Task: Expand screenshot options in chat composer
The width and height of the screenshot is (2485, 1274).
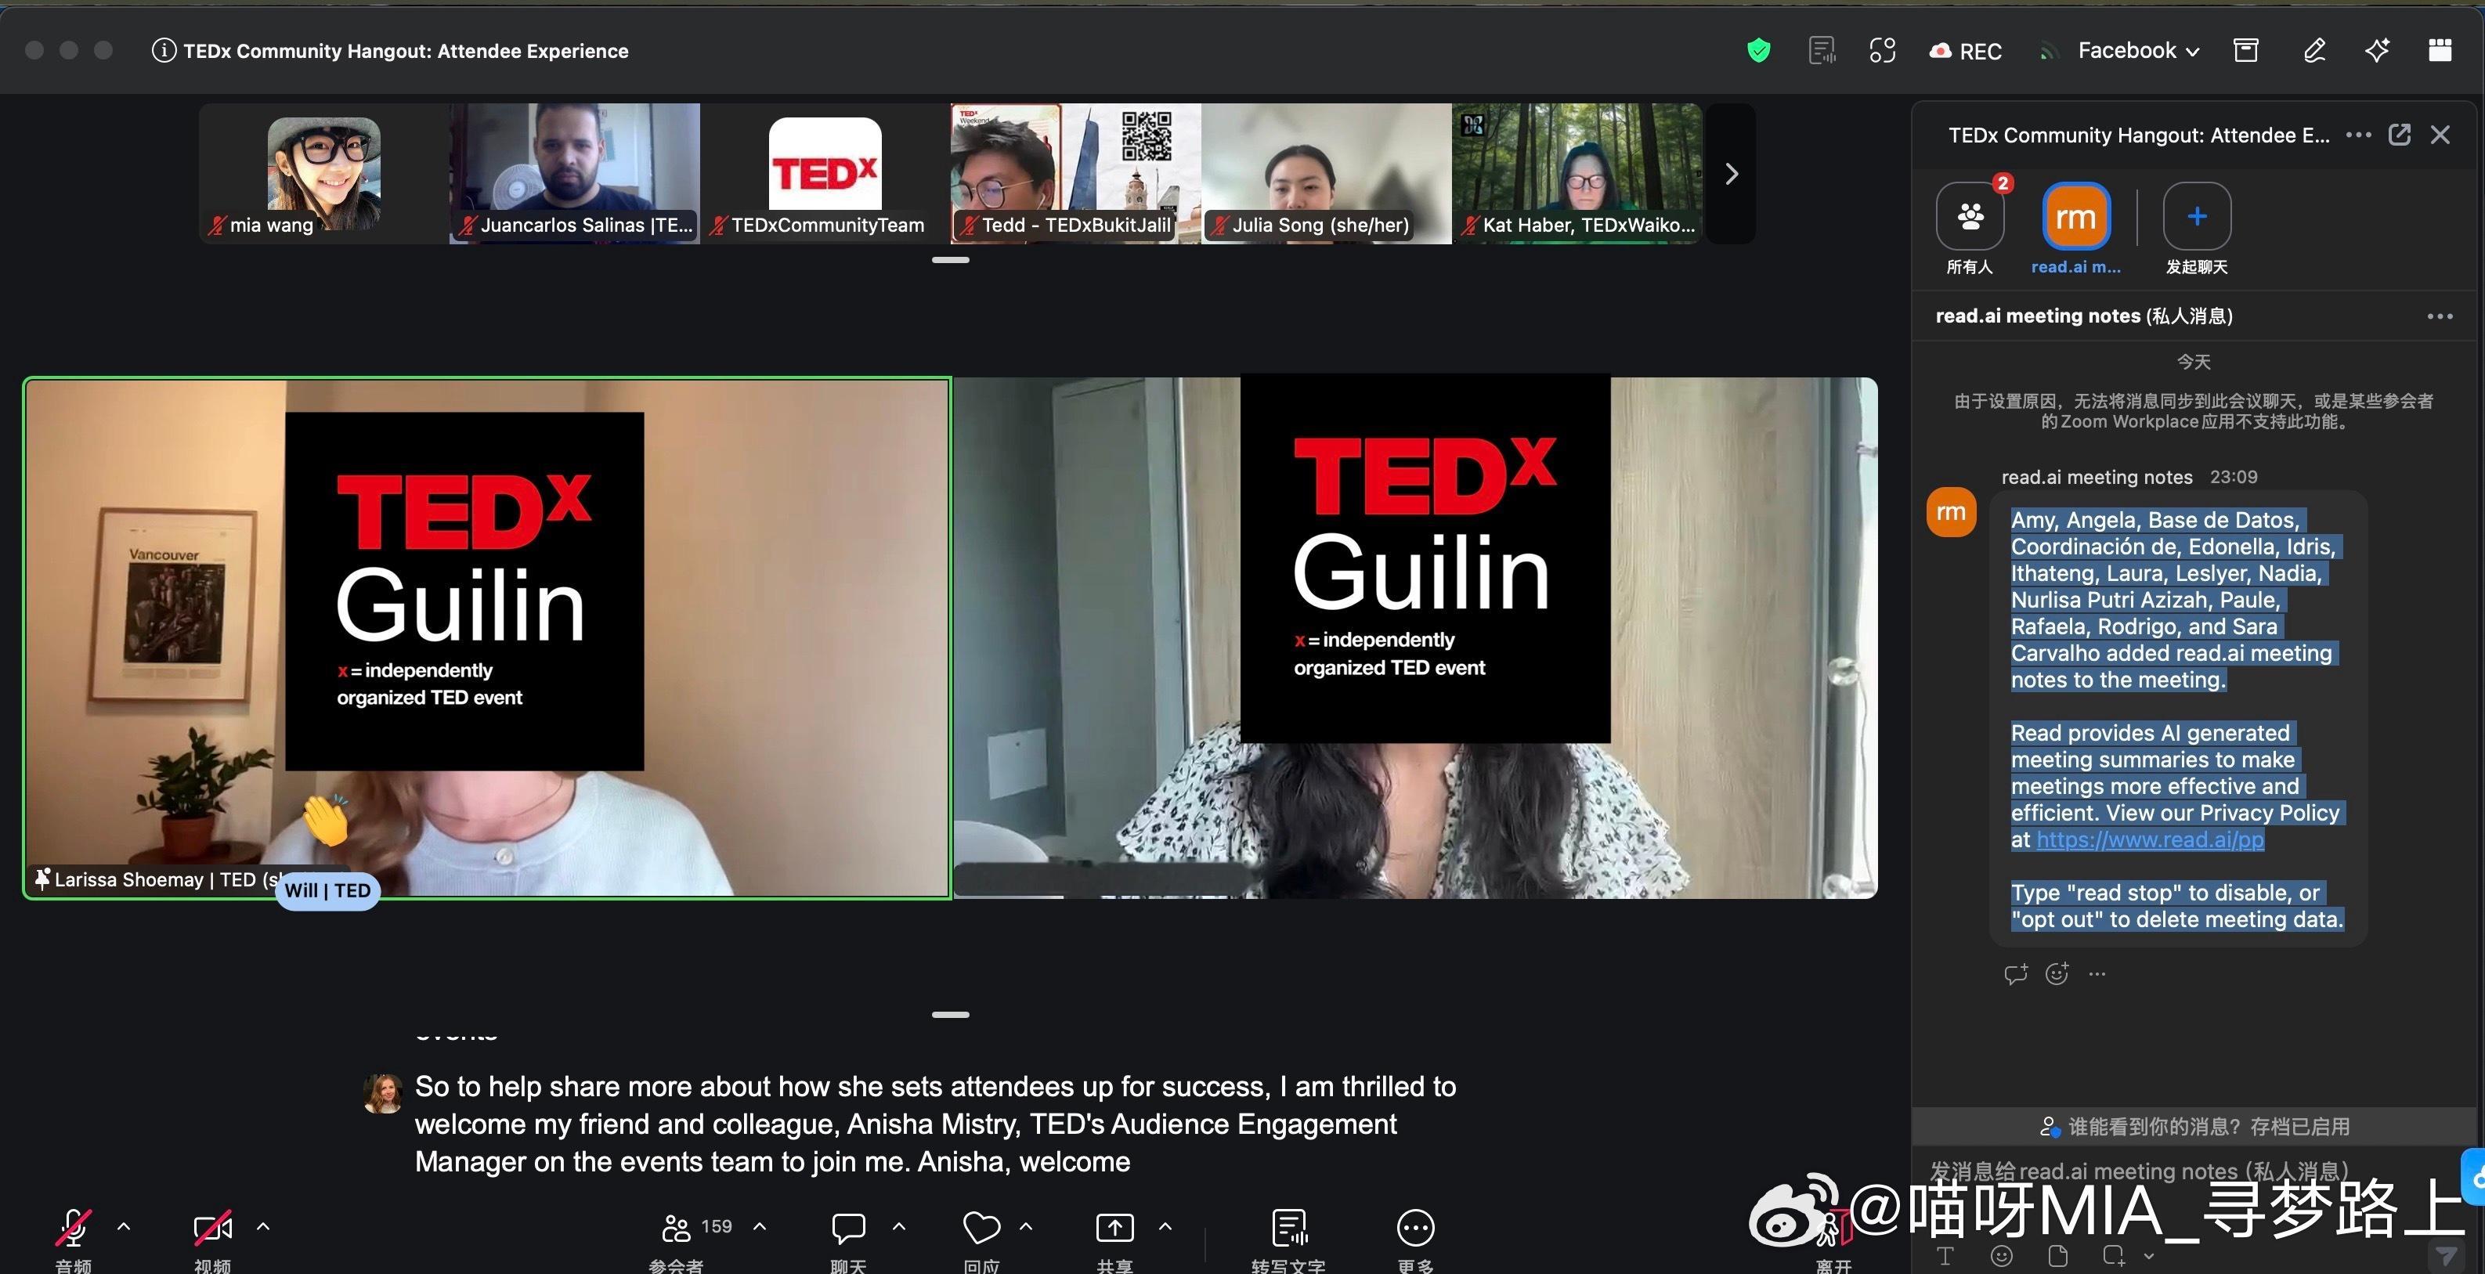Action: click(2148, 1256)
